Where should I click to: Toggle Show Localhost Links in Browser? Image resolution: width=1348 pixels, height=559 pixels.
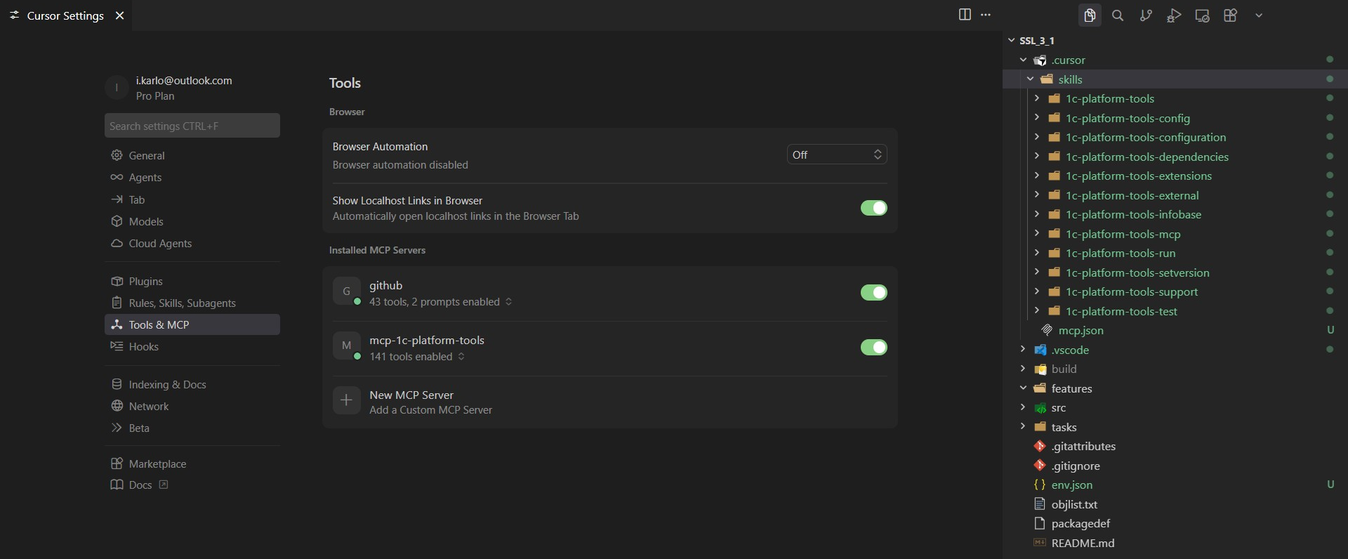click(x=874, y=208)
